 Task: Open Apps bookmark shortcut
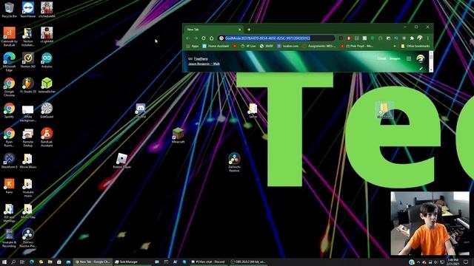193,46
